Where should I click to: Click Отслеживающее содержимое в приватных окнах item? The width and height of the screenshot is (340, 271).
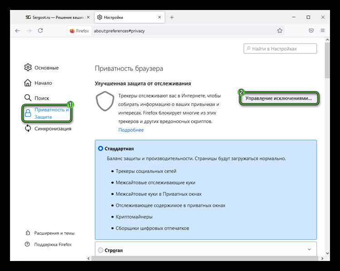[170, 205]
